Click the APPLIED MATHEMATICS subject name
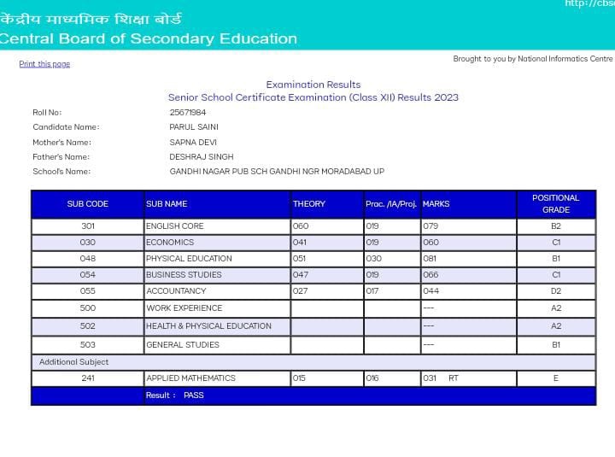 (191, 378)
